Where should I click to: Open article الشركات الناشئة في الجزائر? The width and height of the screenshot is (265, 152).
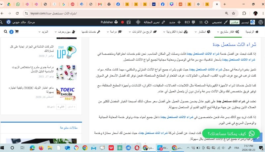[x=32, y=49]
